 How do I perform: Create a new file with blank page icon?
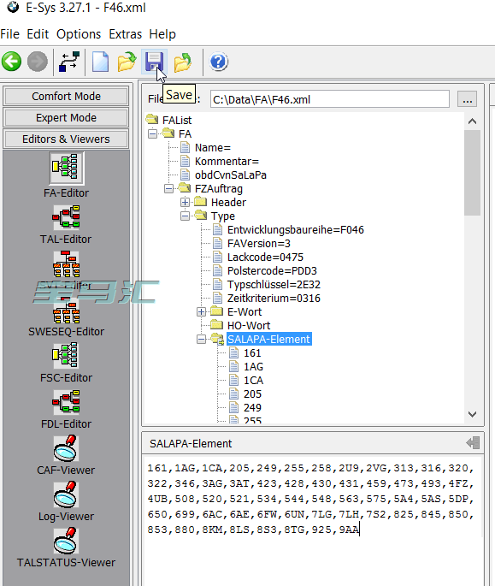[101, 62]
